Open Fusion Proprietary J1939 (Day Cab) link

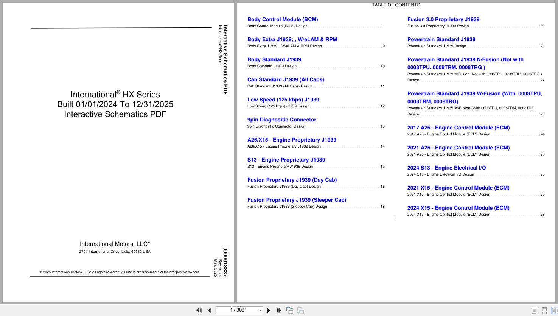[x=292, y=180]
